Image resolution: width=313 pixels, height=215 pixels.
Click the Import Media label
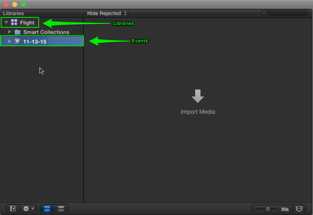198,112
